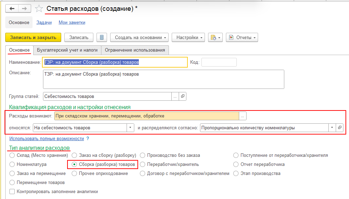Click into the Код input field

click(x=219, y=62)
